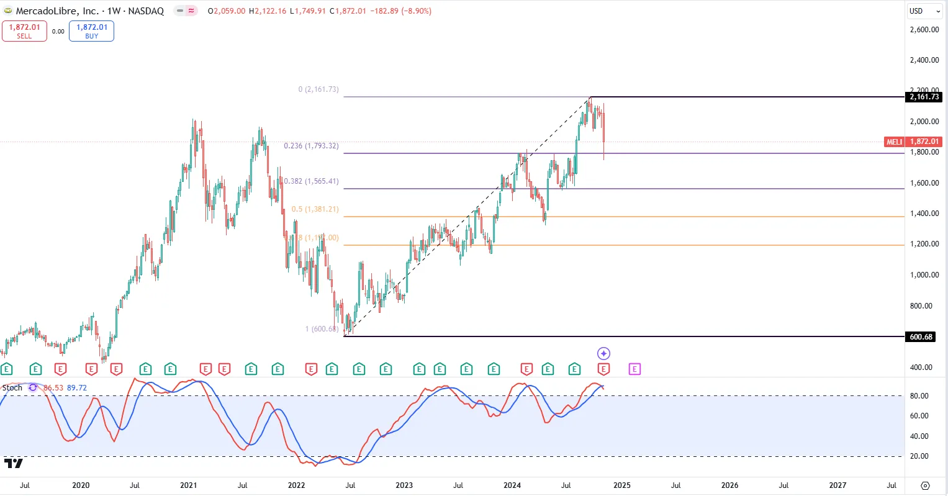948x496 pixels.
Task: Click the red earnings E marker under purple star
Action: pos(603,369)
